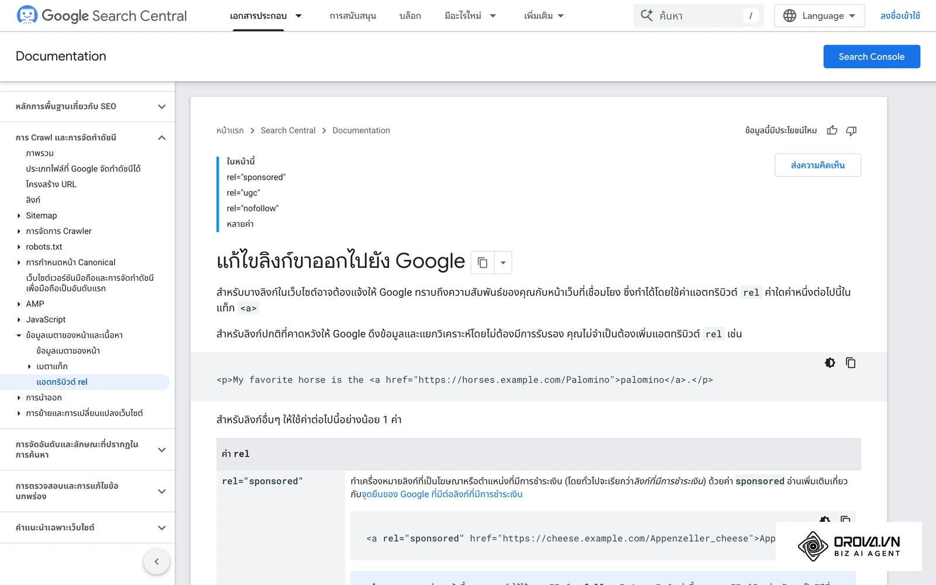Screen dimensions: 936x585
Task: Expand the เอกสารประกอบ menu arrow
Action: (x=298, y=16)
